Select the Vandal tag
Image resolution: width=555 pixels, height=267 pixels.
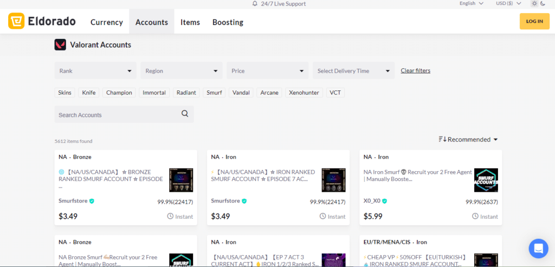241,93
